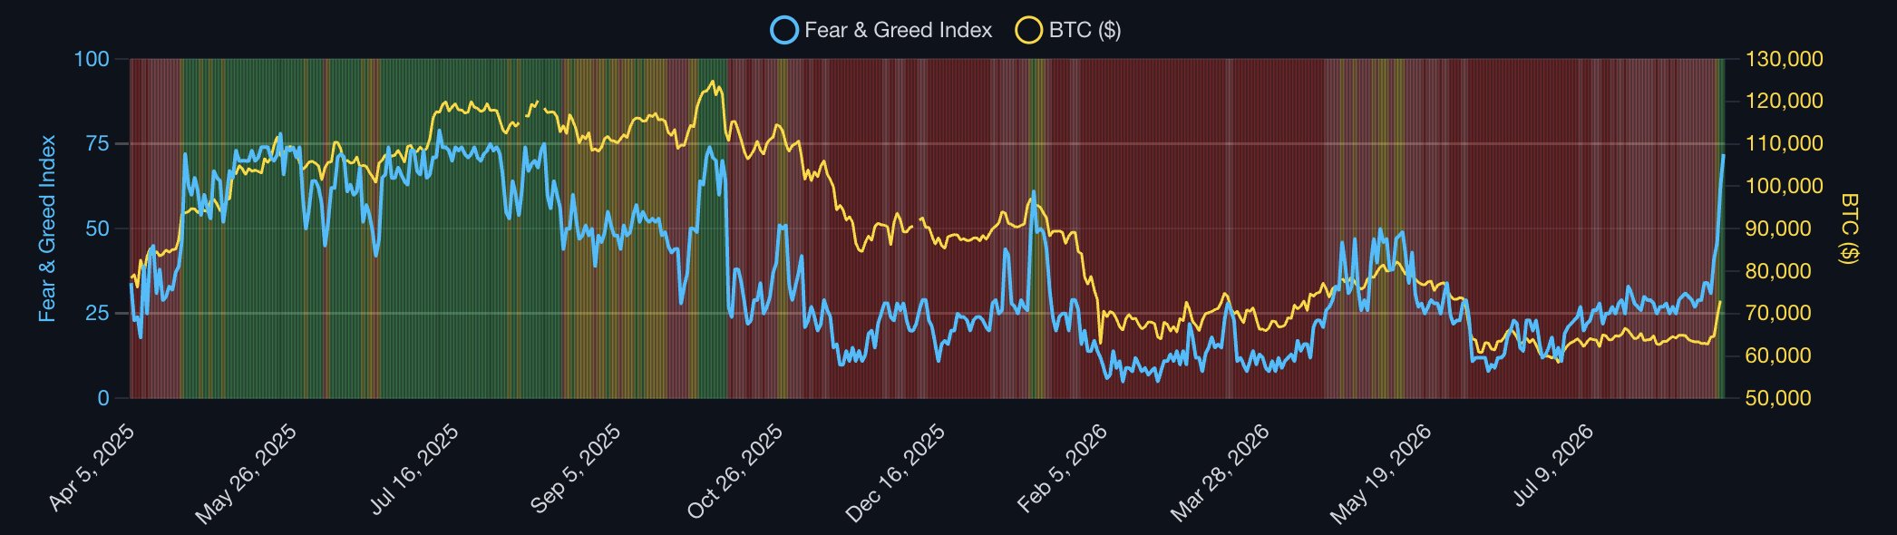Select the Oct 26, 2025 date label
This screenshot has height=535, width=1897.
735,471
